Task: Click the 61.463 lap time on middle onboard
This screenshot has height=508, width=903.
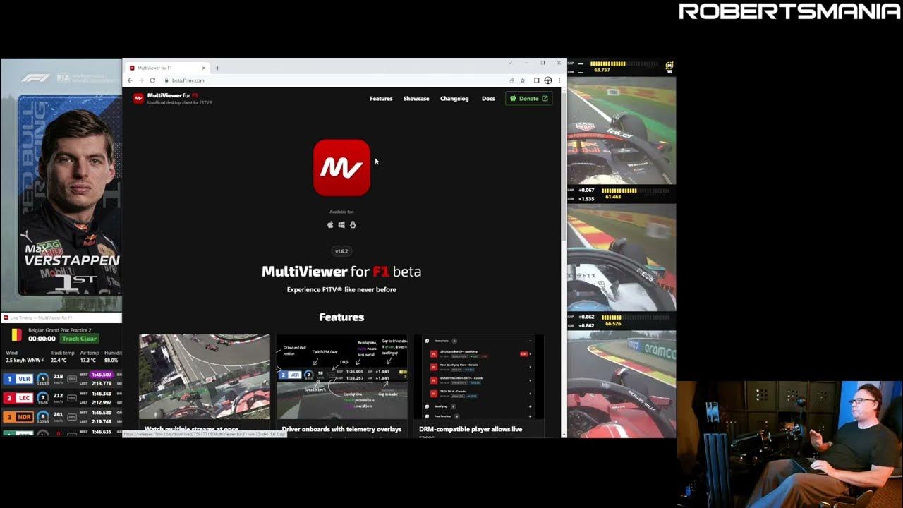Action: click(x=612, y=197)
